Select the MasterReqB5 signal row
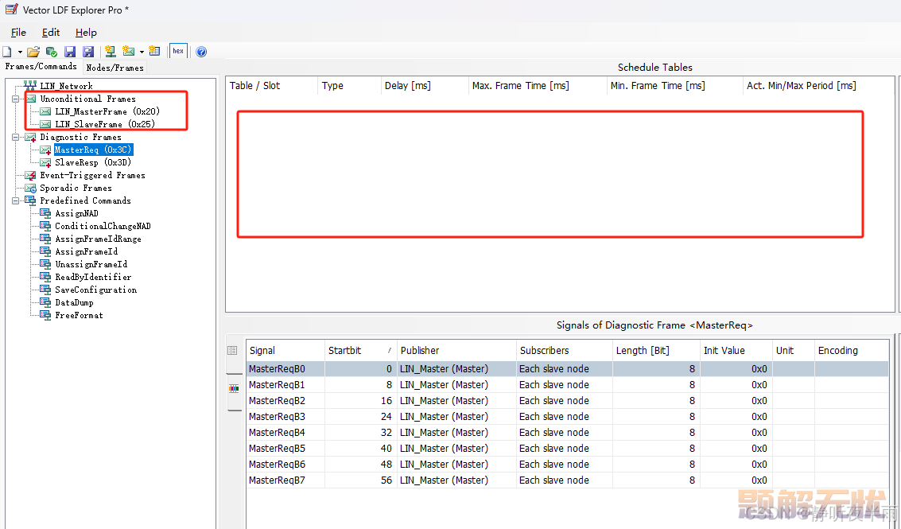The width and height of the screenshot is (901, 529). (x=567, y=449)
